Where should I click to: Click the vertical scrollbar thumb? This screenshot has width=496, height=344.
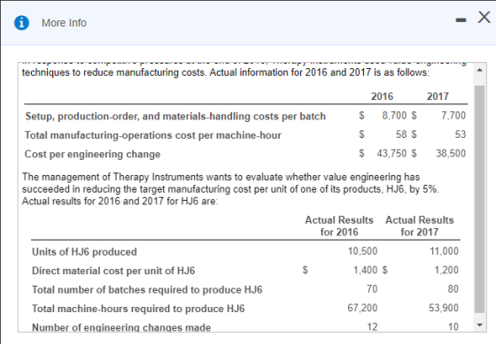[479, 199]
